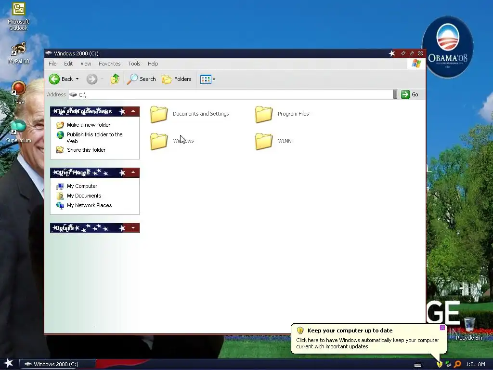
Task: Toggle the Folders tree pane
Action: (176, 79)
